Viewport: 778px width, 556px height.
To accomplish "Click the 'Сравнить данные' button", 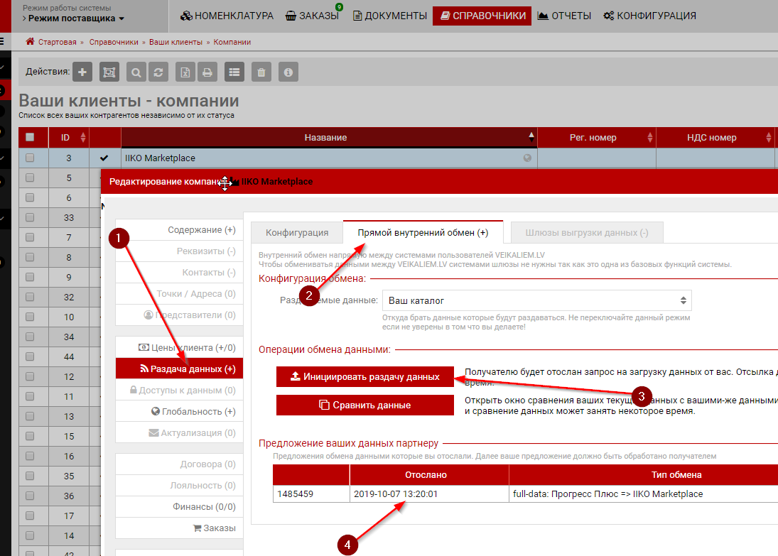I will tap(364, 405).
